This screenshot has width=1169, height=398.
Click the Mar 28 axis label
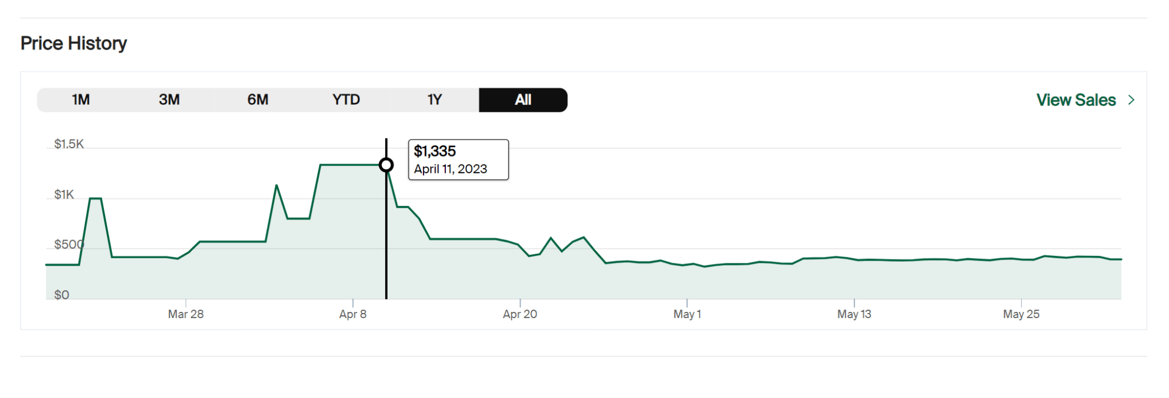(x=186, y=314)
